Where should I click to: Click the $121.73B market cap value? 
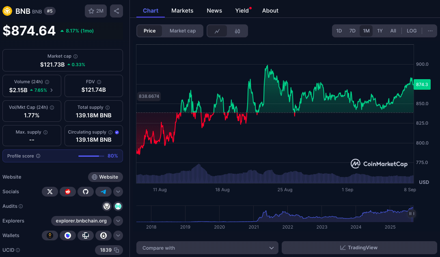click(52, 65)
